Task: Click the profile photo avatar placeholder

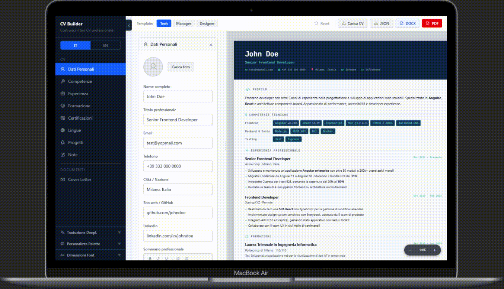Action: point(153,67)
